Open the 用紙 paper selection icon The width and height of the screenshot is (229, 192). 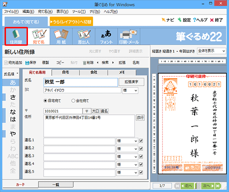[61, 36]
